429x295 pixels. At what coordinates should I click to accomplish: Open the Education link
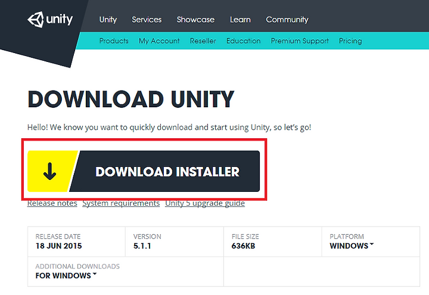(x=244, y=41)
